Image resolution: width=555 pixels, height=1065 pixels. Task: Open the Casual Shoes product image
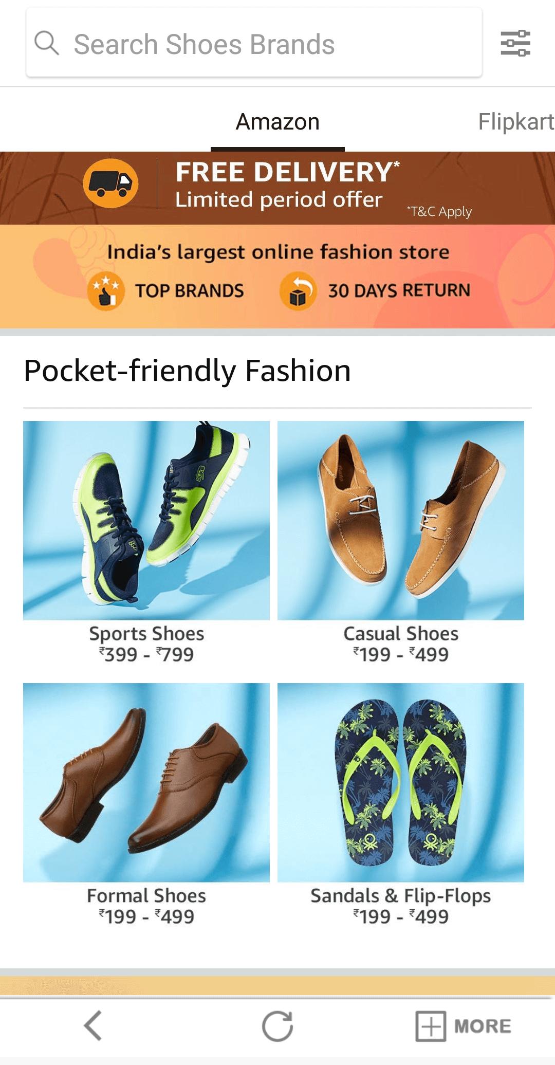tap(401, 520)
